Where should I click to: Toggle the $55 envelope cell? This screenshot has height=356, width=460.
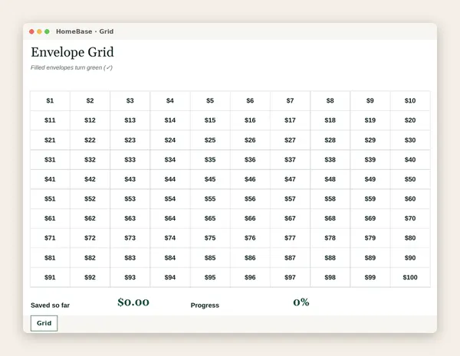210,199
